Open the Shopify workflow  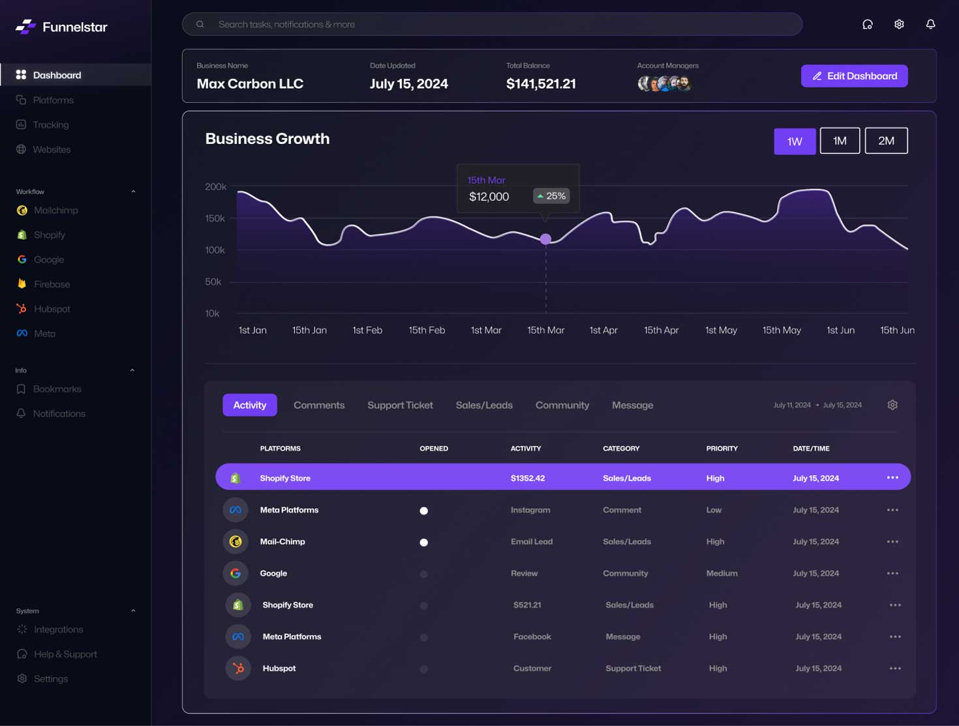pos(40,235)
